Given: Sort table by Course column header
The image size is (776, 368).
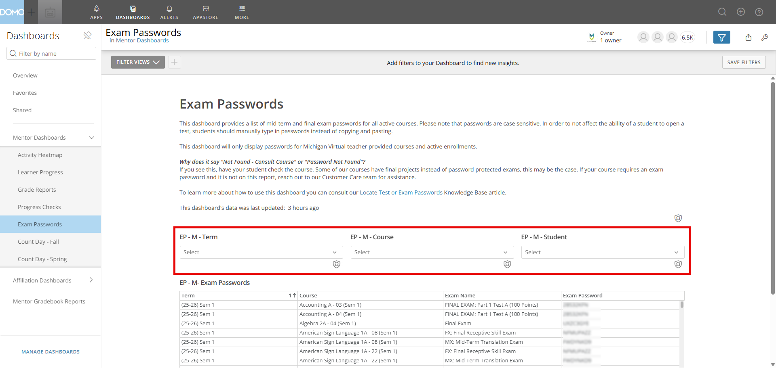Looking at the screenshot, I should pyautogui.click(x=370, y=296).
